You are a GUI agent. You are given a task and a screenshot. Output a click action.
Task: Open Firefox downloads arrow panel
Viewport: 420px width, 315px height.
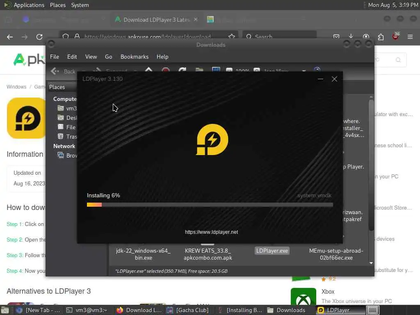(351, 37)
